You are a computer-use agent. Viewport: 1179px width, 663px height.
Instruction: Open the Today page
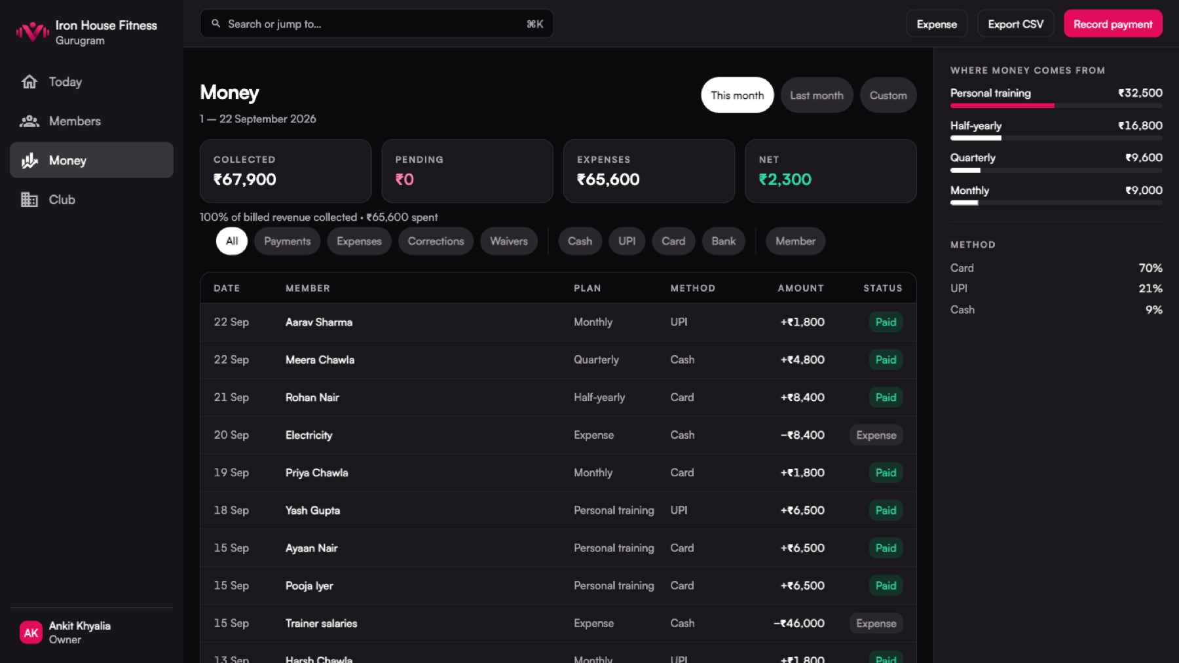(x=92, y=82)
